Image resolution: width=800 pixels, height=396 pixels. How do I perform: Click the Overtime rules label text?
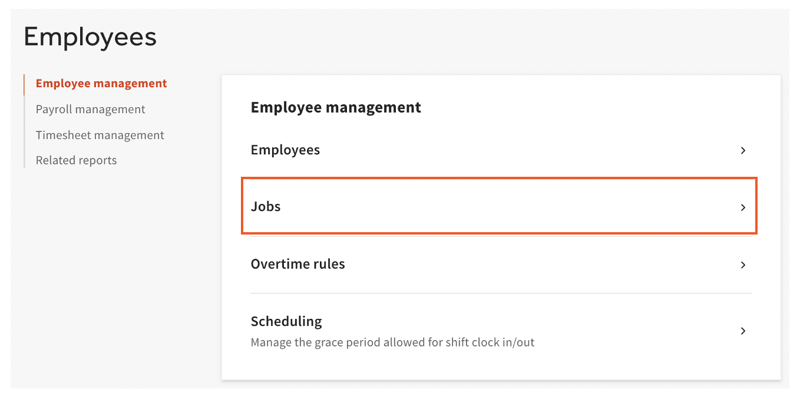click(x=297, y=264)
